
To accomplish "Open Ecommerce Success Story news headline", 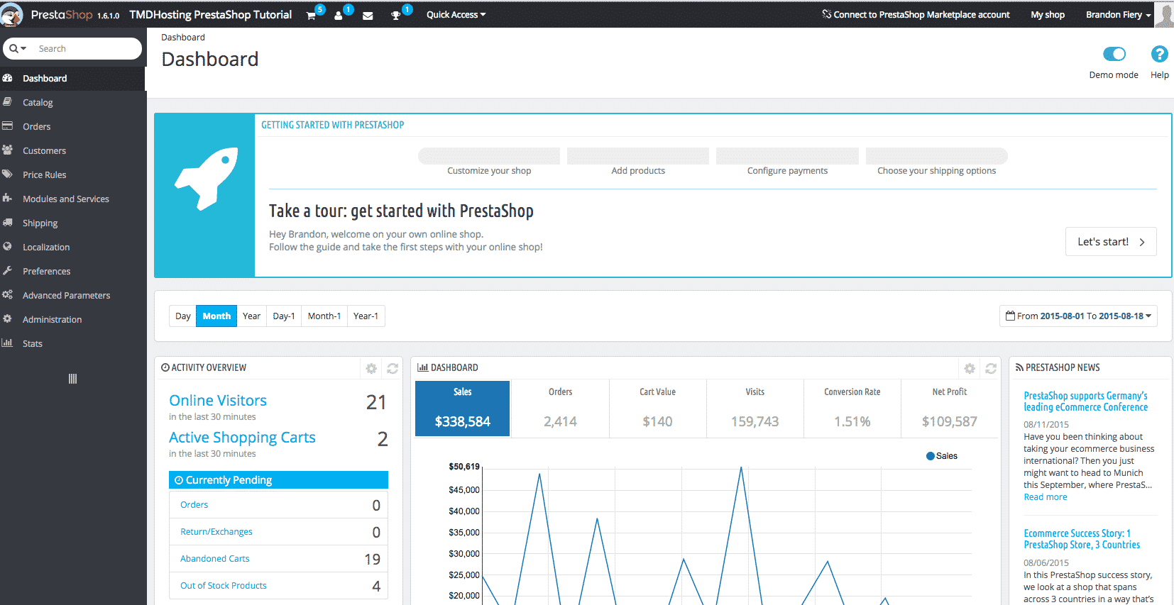I will click(1082, 539).
